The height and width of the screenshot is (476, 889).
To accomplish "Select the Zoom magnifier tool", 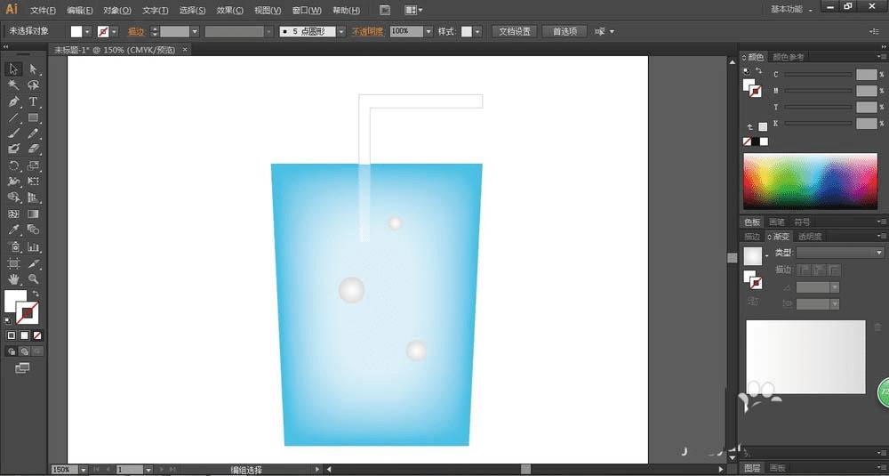I will pyautogui.click(x=34, y=279).
